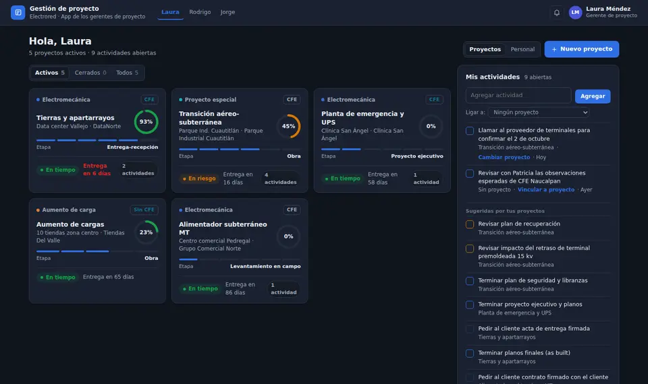Click 'Data center Vallejo · DataNorte' subtitle
Viewport: 648px width, 384px height.
tap(78, 126)
